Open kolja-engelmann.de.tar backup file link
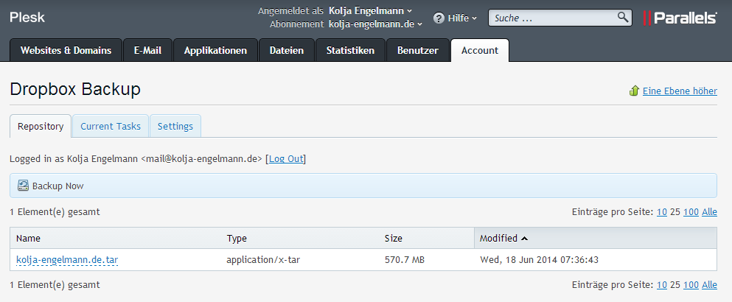732x302 pixels. [x=67, y=259]
